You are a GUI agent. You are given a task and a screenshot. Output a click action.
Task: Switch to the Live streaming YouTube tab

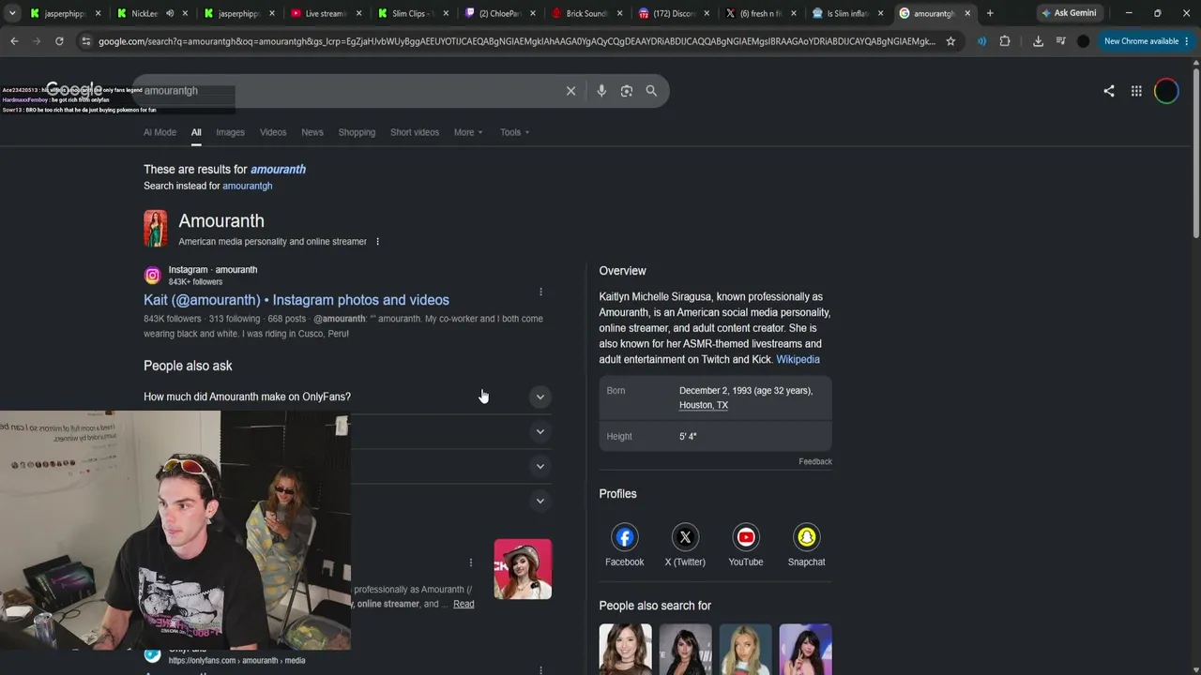[x=325, y=13]
